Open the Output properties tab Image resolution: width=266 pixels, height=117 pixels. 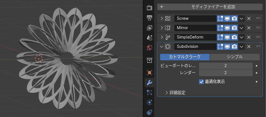tap(149, 18)
